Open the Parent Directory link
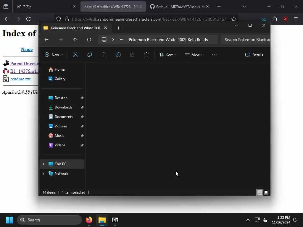Screen dimensions: 303x227 click(24, 64)
